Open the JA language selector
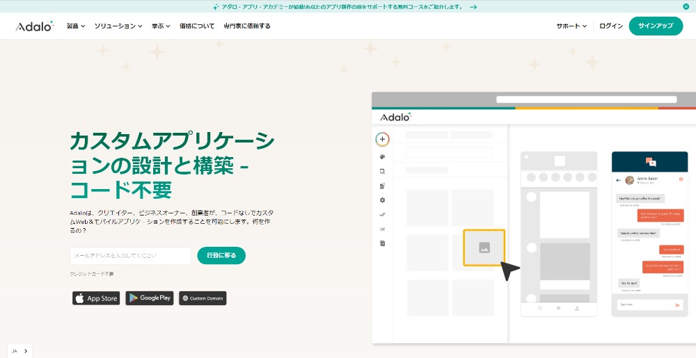The height and width of the screenshot is (358, 696). pos(19,351)
